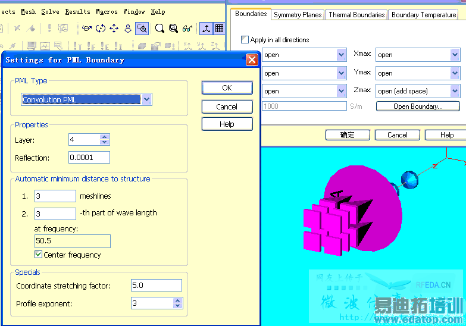Open the Macros menu
Viewport: 466px width, 326px height.
pos(107,11)
